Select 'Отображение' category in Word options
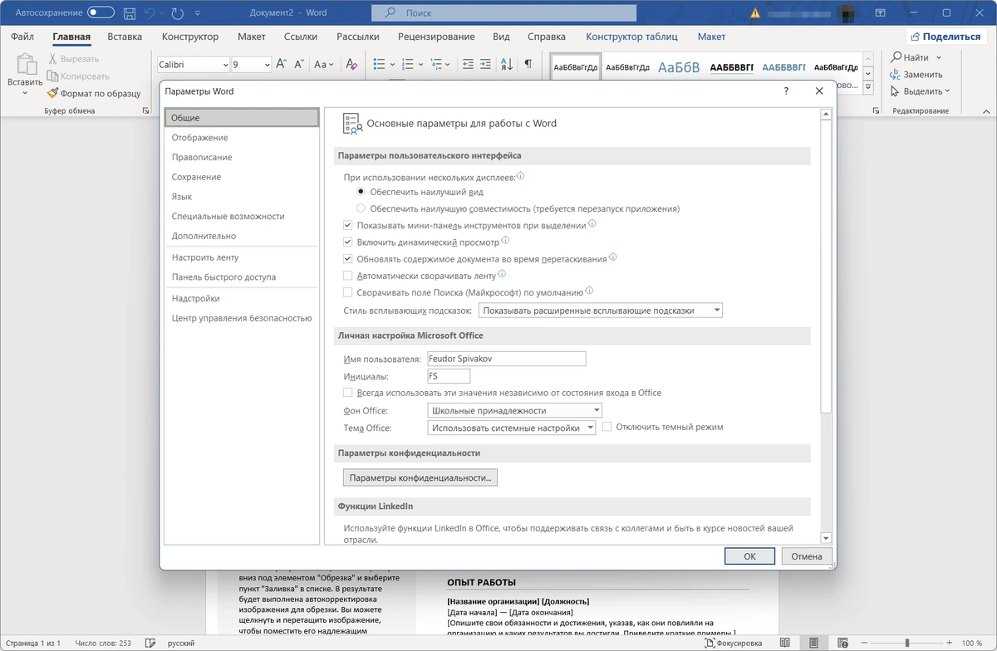 [x=242, y=138]
